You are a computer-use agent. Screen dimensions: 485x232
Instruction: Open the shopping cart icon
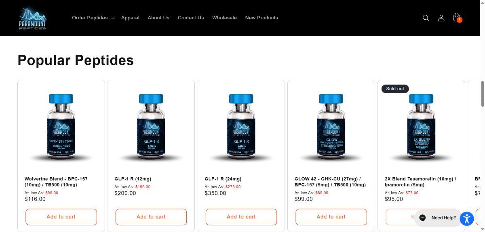point(457,18)
